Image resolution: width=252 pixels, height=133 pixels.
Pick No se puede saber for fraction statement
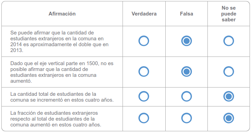point(229,118)
